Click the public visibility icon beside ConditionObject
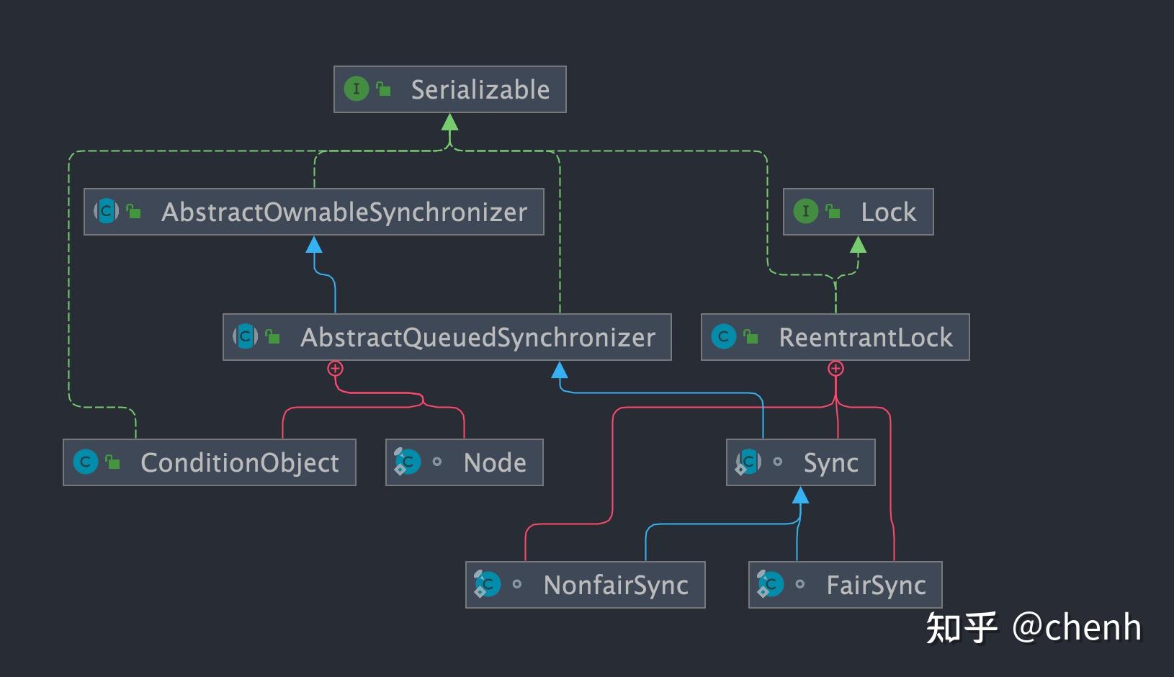 click(x=113, y=462)
